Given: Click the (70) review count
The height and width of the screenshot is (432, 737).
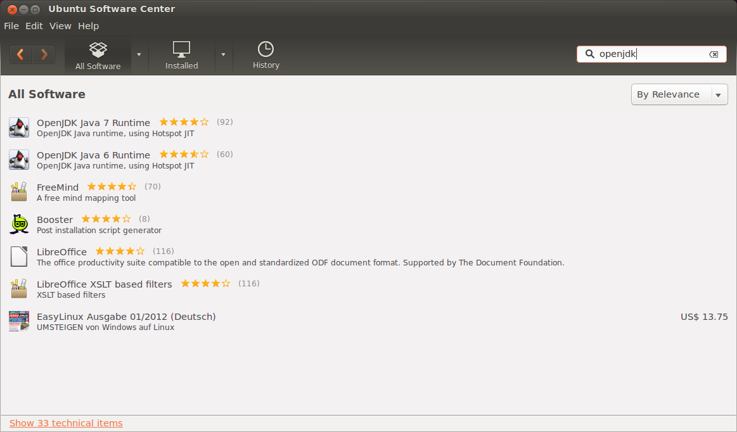Looking at the screenshot, I should pos(153,187).
